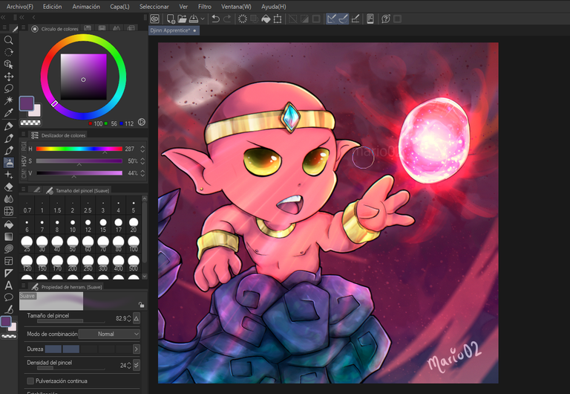Select the Lasso selection tool
Screen dimensions: 570x394
pos(9,88)
